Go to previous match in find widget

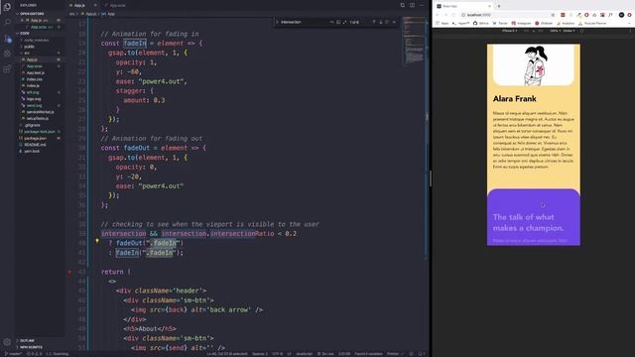pyautogui.click(x=374, y=22)
